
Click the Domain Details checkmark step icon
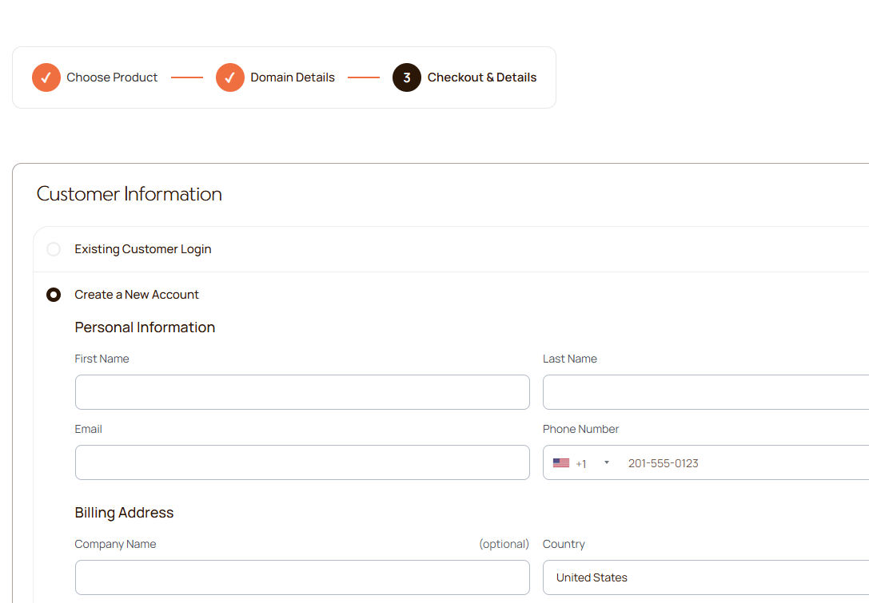230,77
